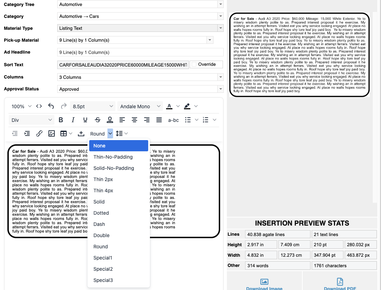Viewport: 381px width, 290px height.
Task: Insert an image into the ad
Action: pyautogui.click(x=52, y=133)
